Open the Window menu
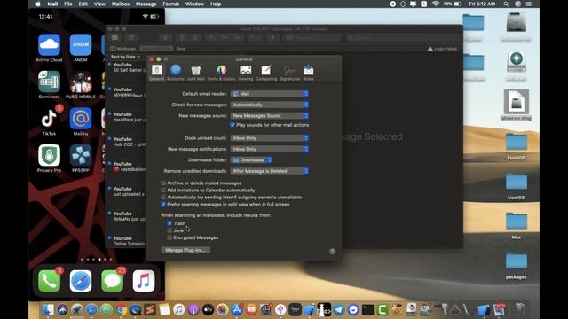Viewport: 568px width, 319px height. tap(194, 4)
